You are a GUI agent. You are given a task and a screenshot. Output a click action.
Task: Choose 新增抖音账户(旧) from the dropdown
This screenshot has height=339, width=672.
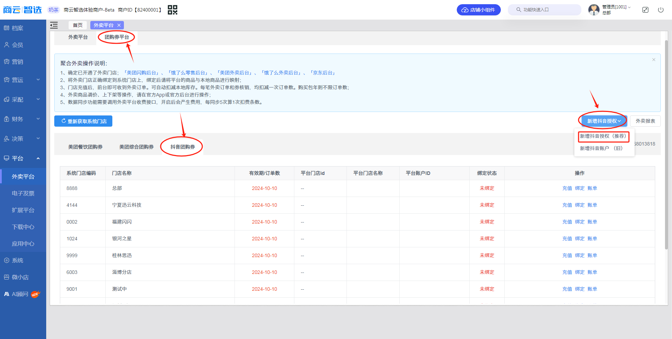[x=601, y=148]
